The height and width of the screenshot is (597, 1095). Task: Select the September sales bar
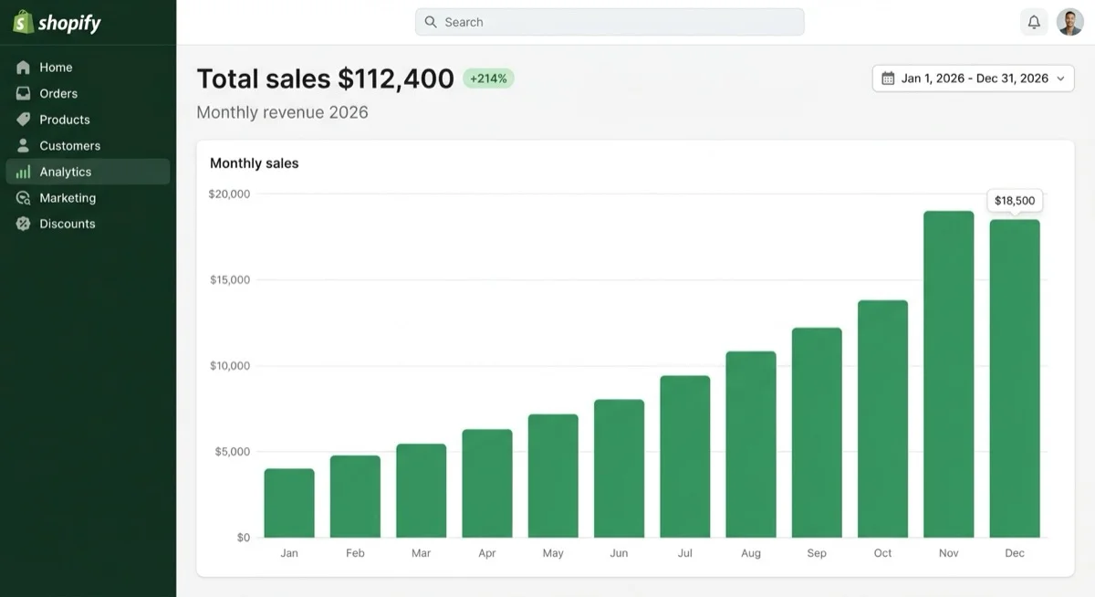point(817,433)
